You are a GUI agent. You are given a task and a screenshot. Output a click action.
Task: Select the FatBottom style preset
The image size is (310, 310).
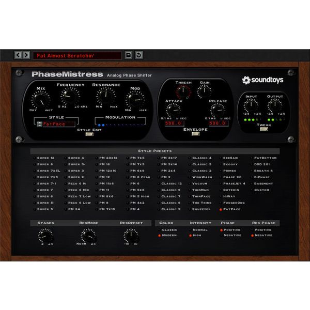click(x=263, y=158)
